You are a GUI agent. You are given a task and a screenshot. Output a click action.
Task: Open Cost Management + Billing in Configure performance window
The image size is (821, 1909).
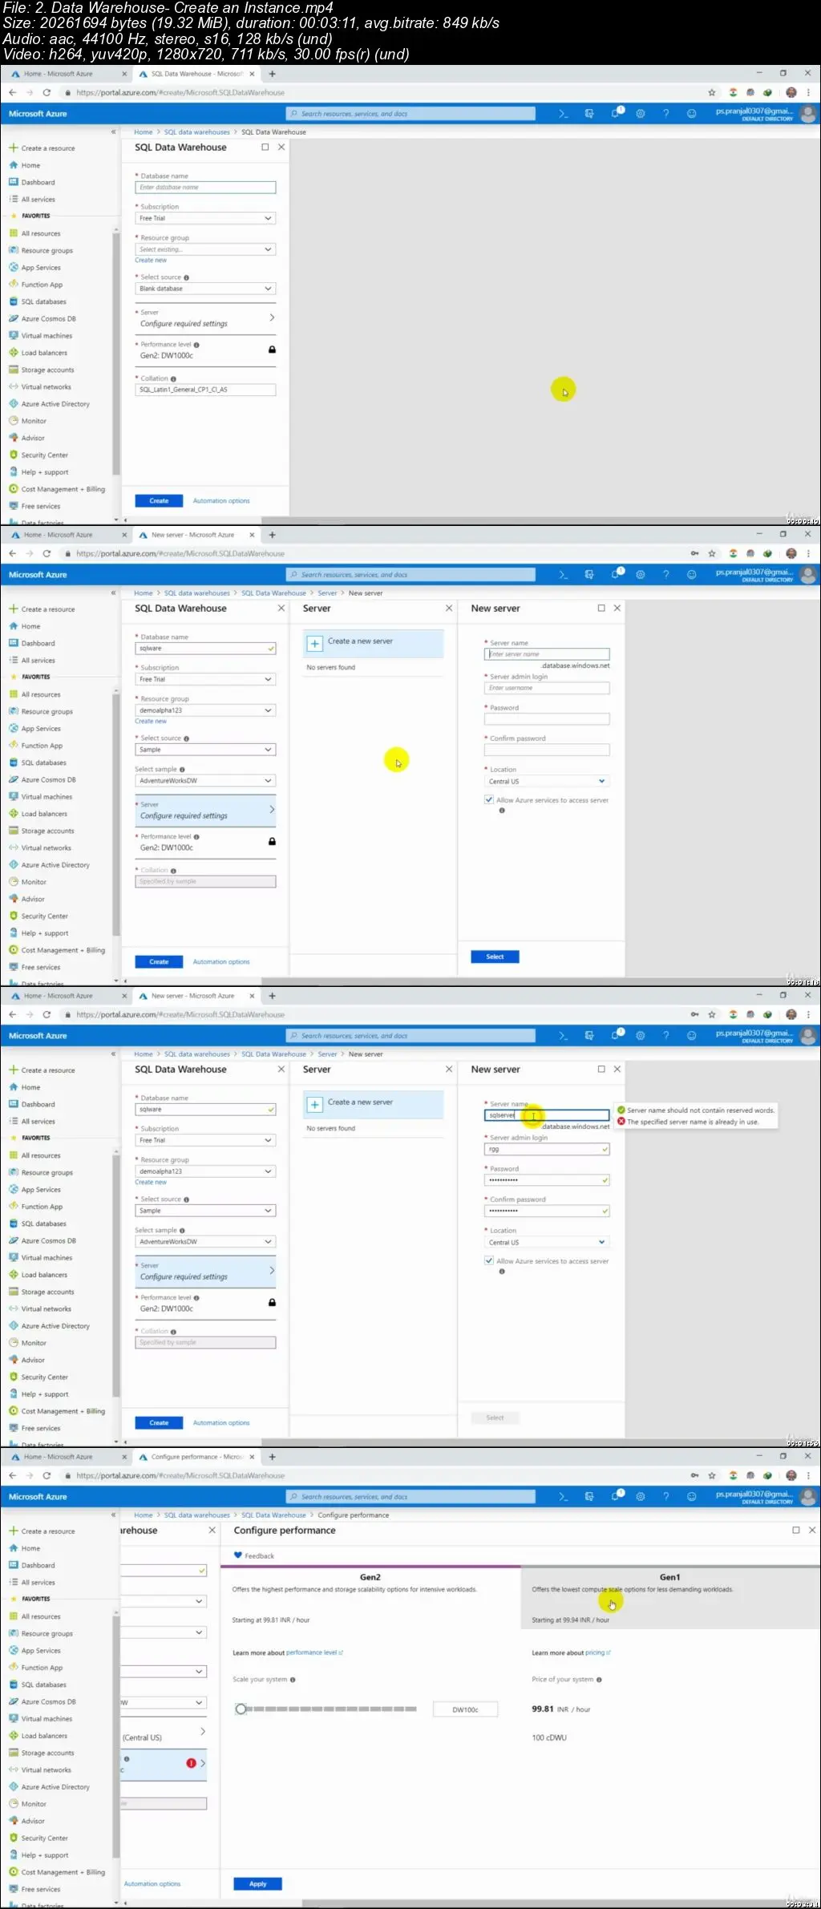pos(56,1872)
